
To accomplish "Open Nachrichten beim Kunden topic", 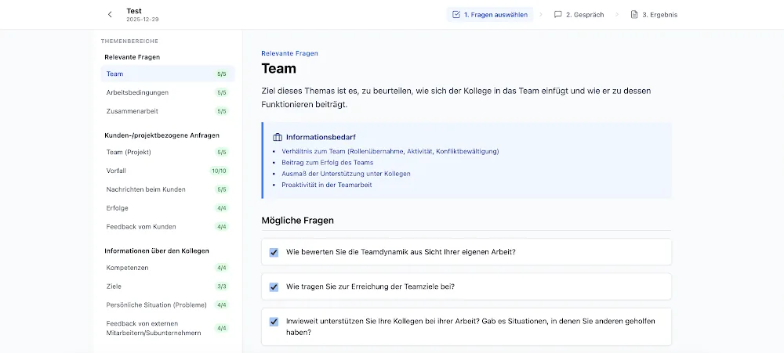I will click(168, 189).
